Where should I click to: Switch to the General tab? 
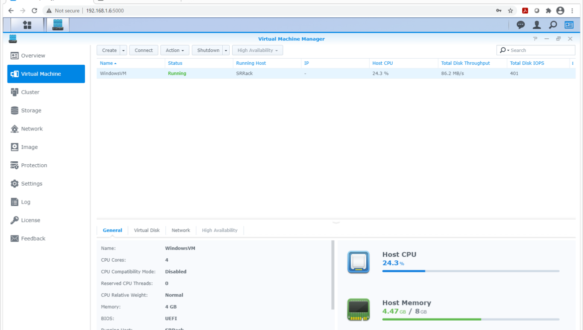point(112,230)
